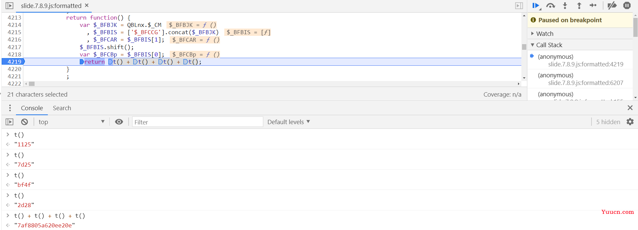Open the drawer more options menu

(x=10, y=108)
